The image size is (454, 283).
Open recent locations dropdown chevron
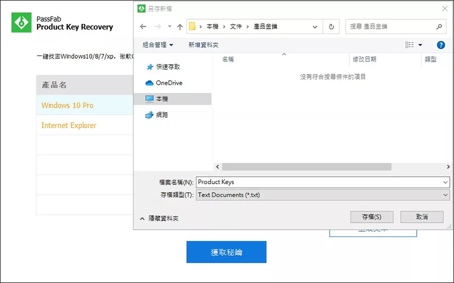coord(170,26)
